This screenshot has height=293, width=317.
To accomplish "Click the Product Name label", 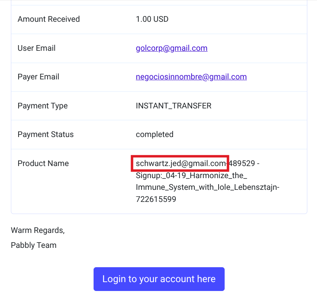I will (x=43, y=164).
